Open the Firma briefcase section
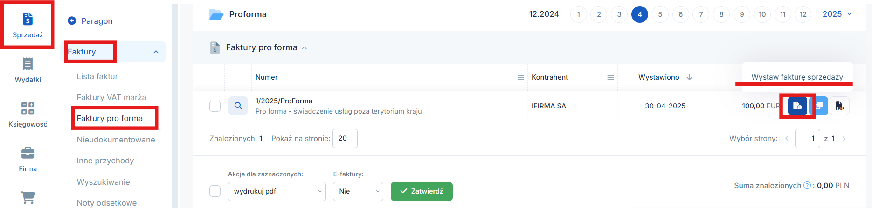This screenshot has height=208, width=872. (28, 159)
